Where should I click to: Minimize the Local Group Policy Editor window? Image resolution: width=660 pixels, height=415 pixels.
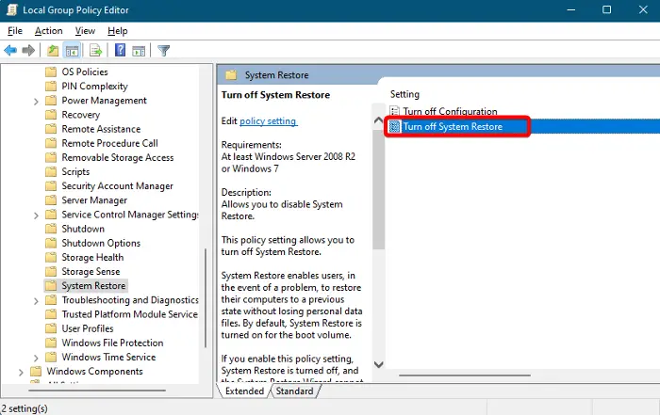tap(571, 9)
